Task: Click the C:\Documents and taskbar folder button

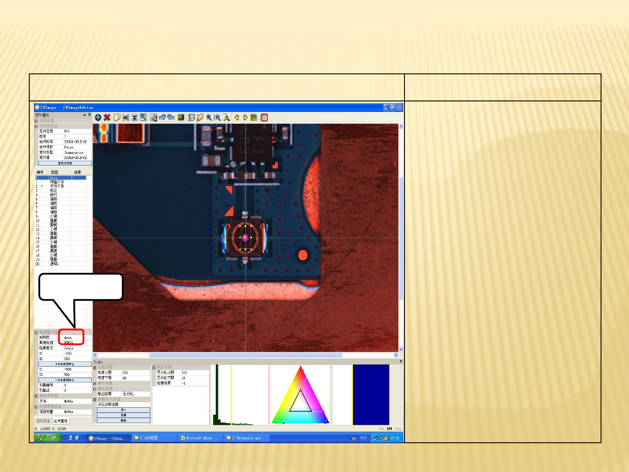Action: (246, 438)
